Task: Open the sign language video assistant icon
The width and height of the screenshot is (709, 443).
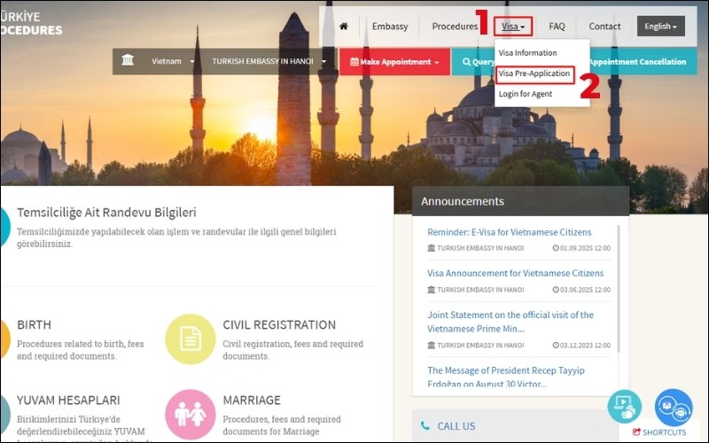Action: click(625, 407)
